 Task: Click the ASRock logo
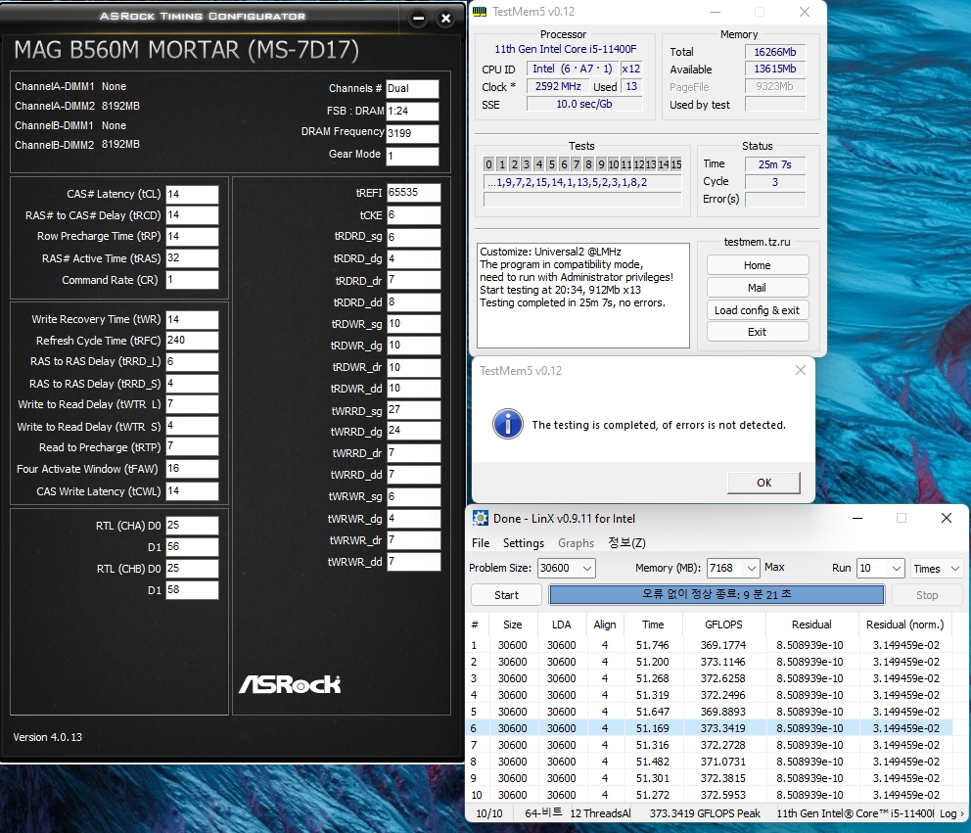[x=290, y=684]
